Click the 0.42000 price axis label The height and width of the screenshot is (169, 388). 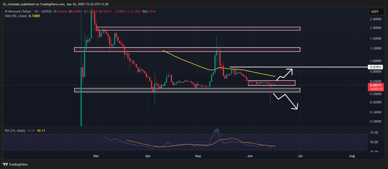coord(375,102)
